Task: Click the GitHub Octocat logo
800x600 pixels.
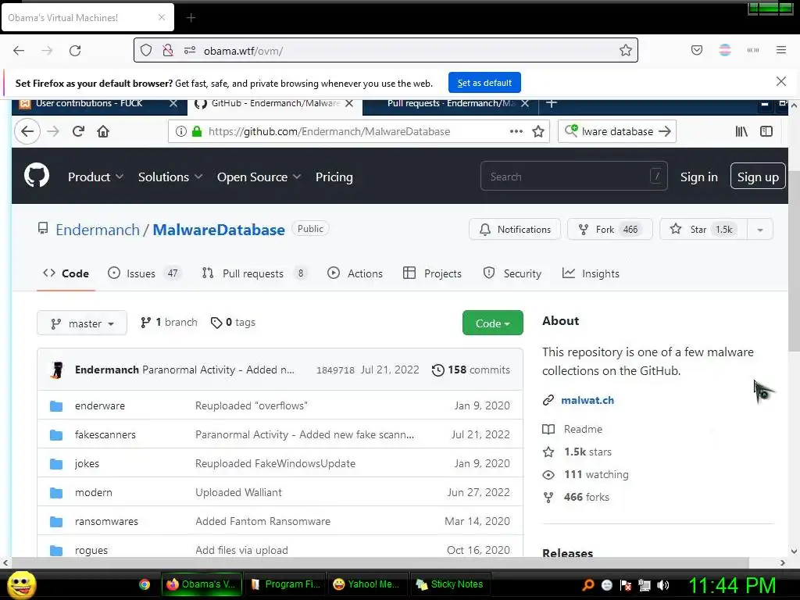Action: pyautogui.click(x=37, y=176)
